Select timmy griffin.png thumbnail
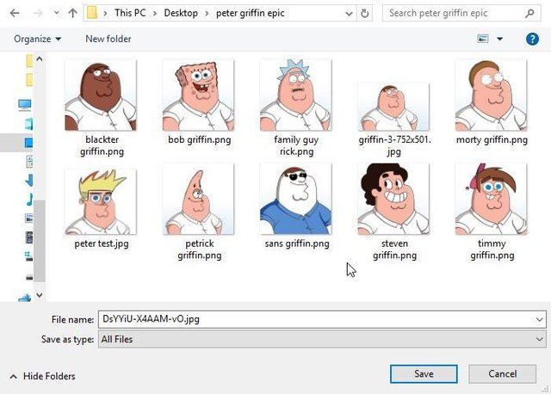This screenshot has width=551, height=394. 492,199
